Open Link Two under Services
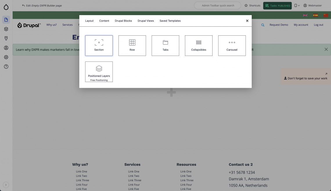Screen dimensions: 331x191 (134, 176)
